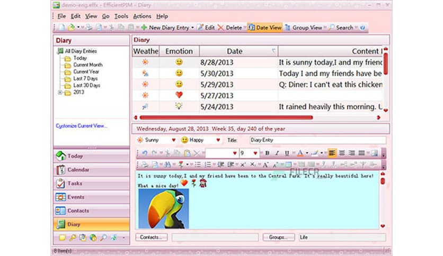The width and height of the screenshot is (443, 256).
Task: Click the undo arrow in editor toolbar
Action: 145,153
